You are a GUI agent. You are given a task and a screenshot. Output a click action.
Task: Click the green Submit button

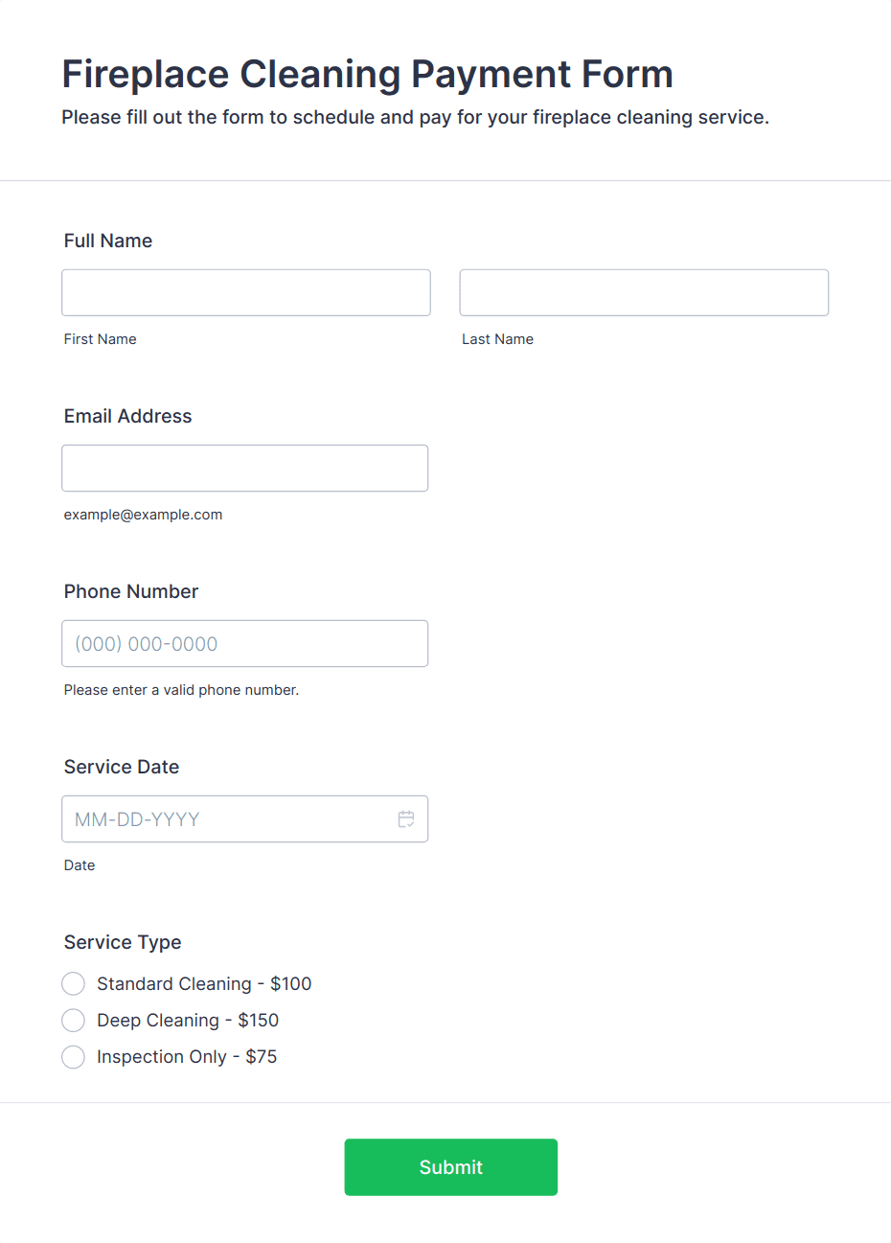(x=451, y=1167)
